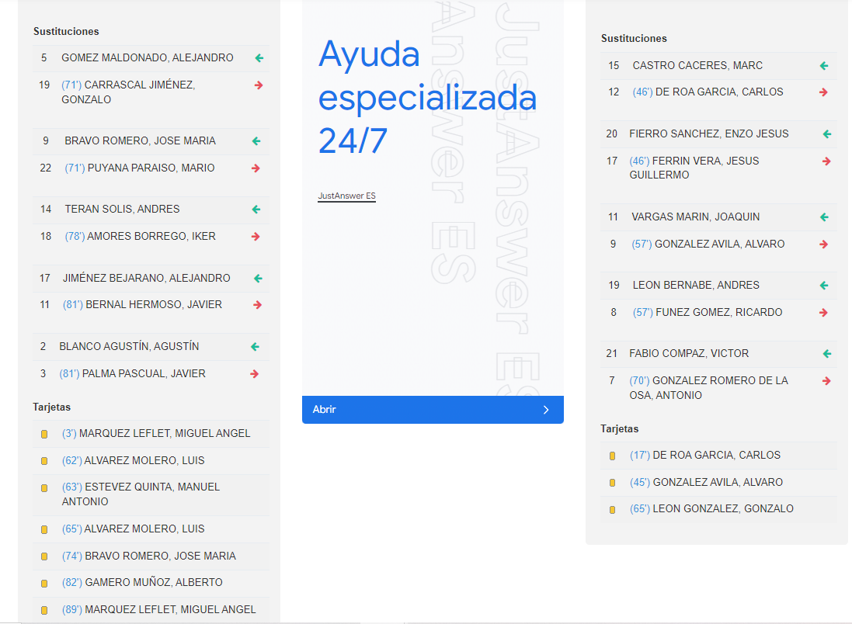Click yellow card icon for (89') MARQUEZ LEFLET

[x=44, y=611]
